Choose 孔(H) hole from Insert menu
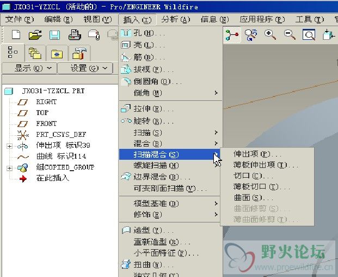The image size is (338, 277). point(170,33)
